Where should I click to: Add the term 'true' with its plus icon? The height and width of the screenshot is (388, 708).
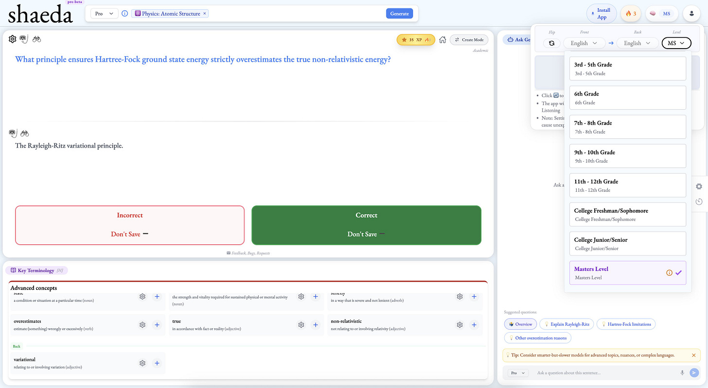point(316,325)
